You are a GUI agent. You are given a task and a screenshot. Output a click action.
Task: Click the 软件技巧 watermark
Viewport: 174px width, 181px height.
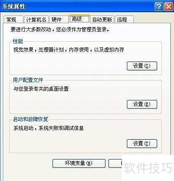click(x=148, y=167)
